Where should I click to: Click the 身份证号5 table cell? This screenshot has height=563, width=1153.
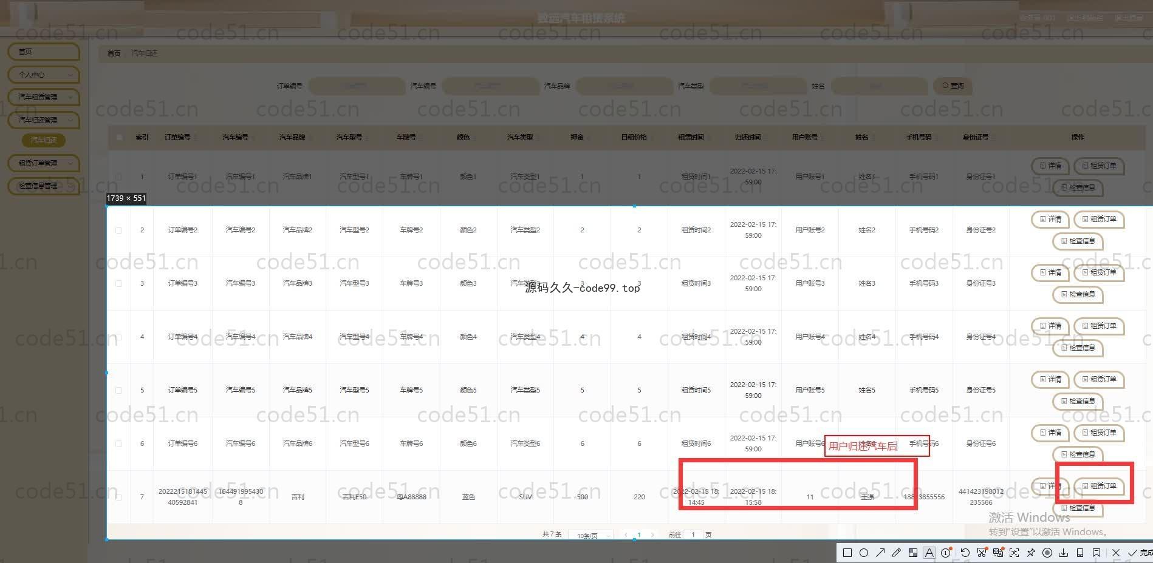[980, 390]
